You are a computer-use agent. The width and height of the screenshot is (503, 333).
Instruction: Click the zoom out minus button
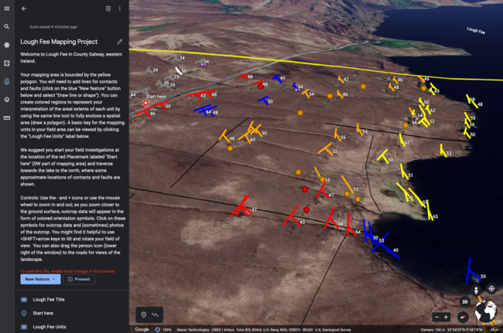[x=436, y=317]
